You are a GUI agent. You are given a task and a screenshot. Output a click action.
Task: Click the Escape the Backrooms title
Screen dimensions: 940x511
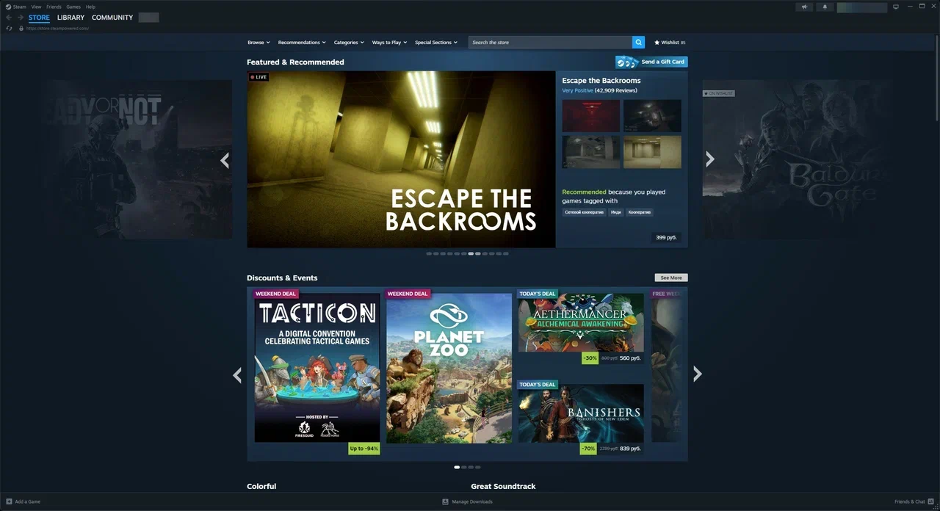tap(601, 81)
